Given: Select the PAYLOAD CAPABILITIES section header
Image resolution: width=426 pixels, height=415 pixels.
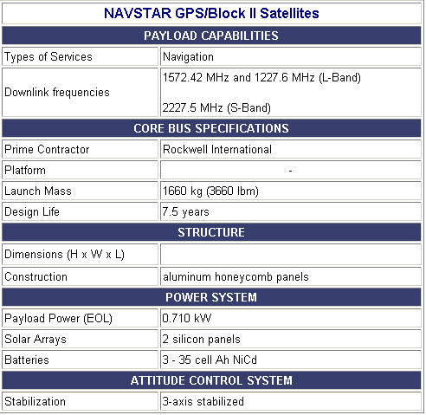Looking at the screenshot, I should (x=211, y=36).
